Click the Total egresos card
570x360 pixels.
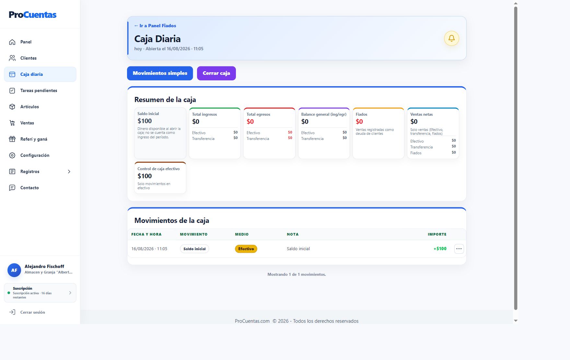pyautogui.click(x=269, y=133)
